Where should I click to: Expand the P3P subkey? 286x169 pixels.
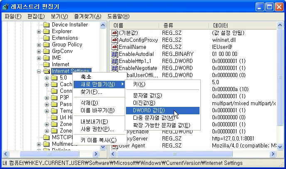click(x=47, y=98)
